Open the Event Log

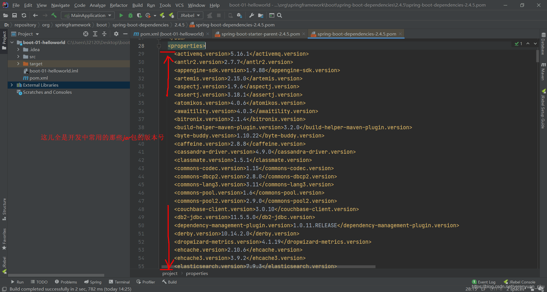point(483,282)
